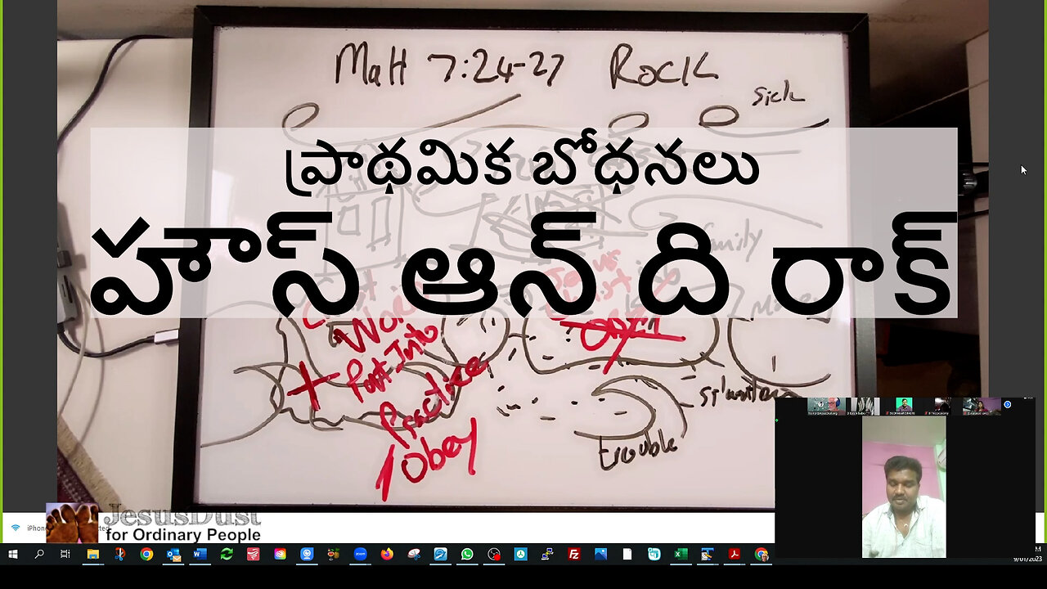Open the blue webcam app icon

tap(307, 554)
